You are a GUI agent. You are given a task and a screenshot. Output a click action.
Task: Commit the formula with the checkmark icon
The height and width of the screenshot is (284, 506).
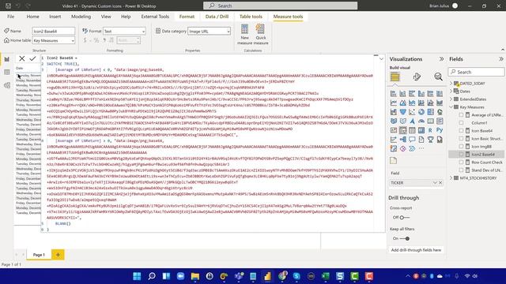point(32,58)
